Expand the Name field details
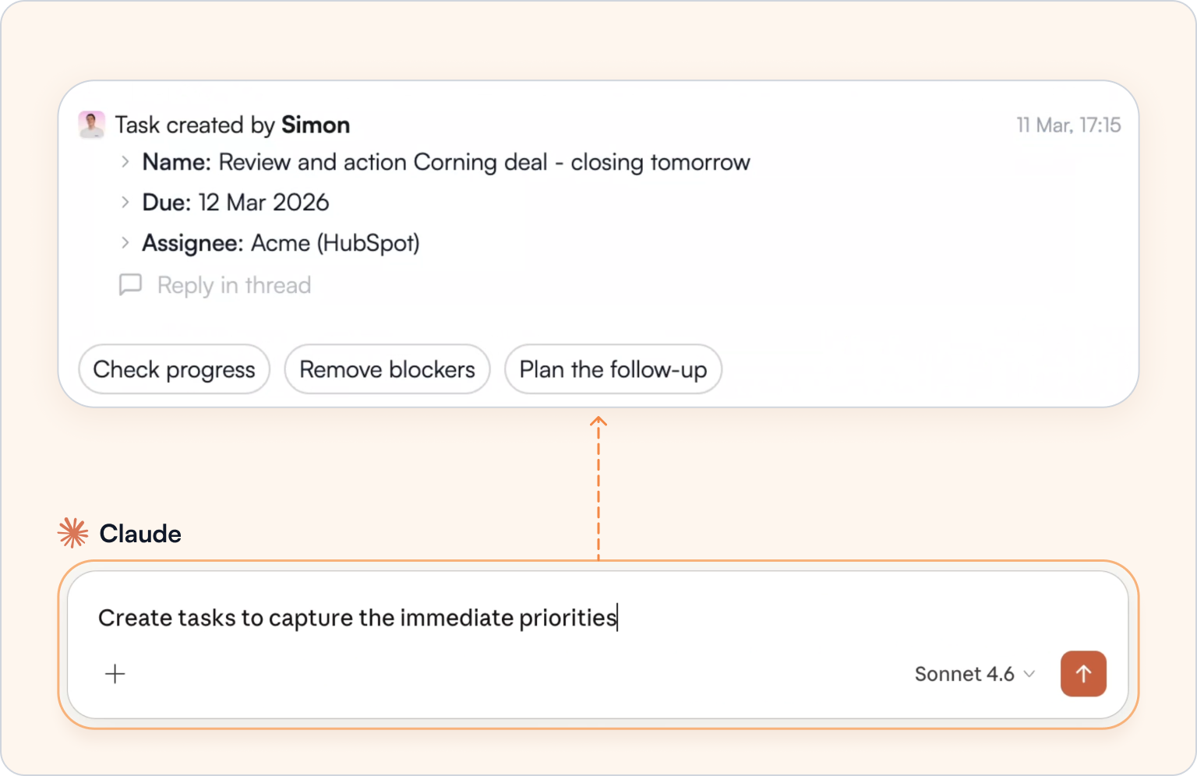1197x776 pixels. click(x=126, y=162)
